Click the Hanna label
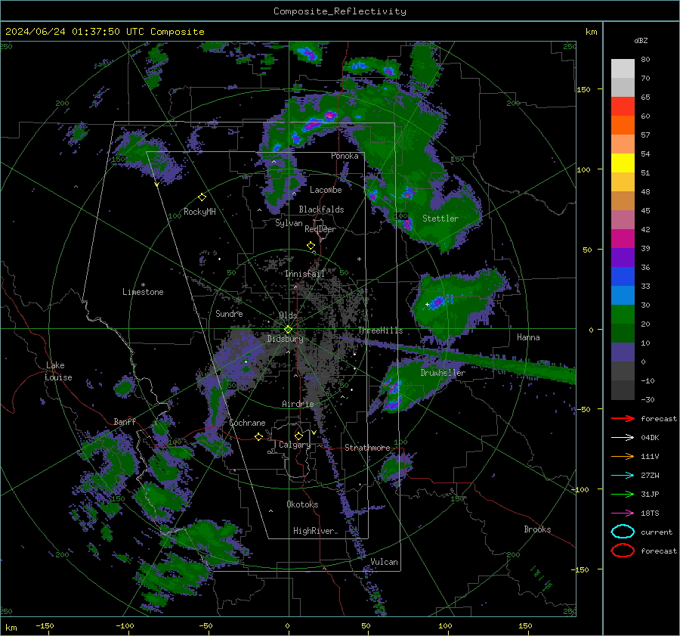The height and width of the screenshot is (636, 680). pos(528,337)
